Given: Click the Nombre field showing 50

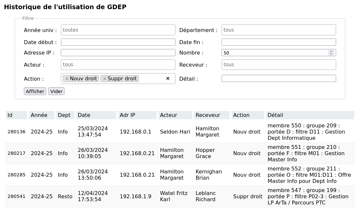Looking at the screenshot, I should coord(275,53).
